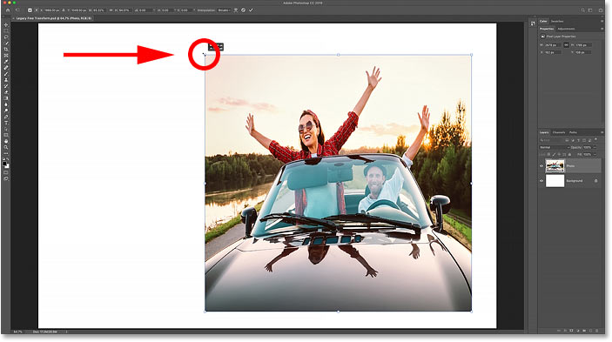
Task: Select the Photo layer thumbnail
Action: point(555,166)
